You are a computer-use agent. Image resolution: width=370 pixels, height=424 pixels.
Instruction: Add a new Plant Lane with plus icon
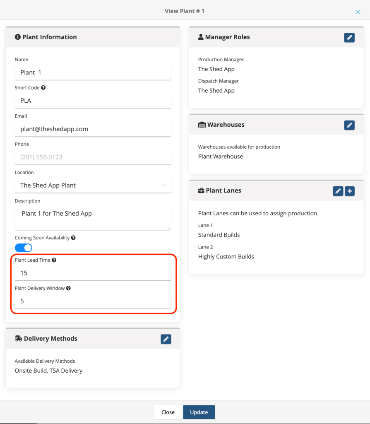350,191
